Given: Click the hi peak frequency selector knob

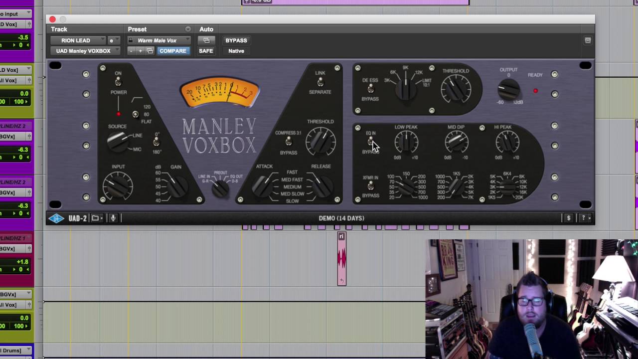Looking at the screenshot, I should [507, 187].
